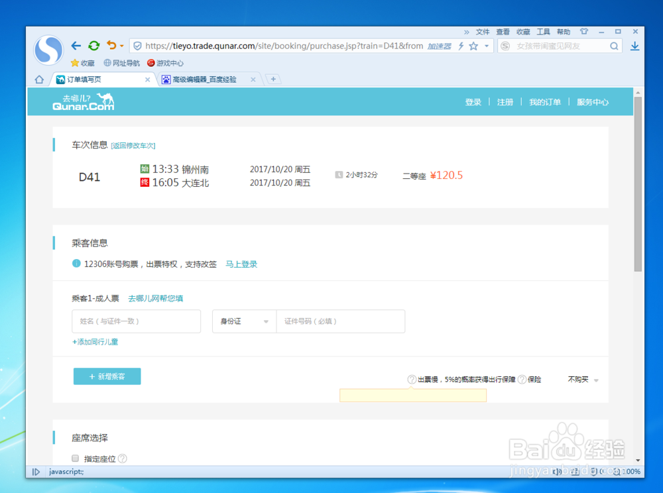663x493 pixels.
Task: Click the security shield icon in address bar
Action: click(x=137, y=46)
